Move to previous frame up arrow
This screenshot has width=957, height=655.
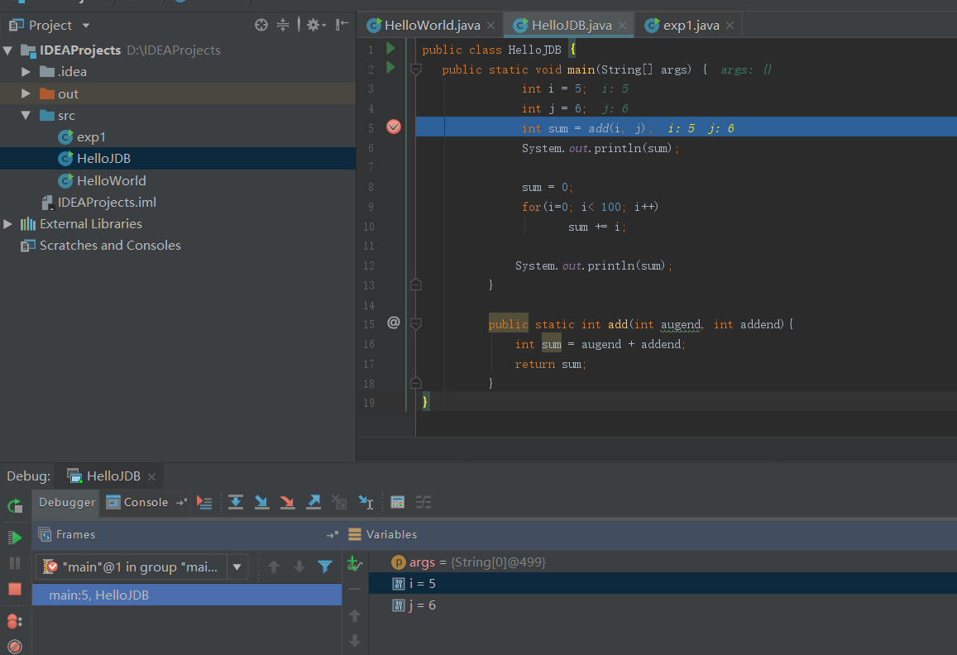click(x=274, y=567)
